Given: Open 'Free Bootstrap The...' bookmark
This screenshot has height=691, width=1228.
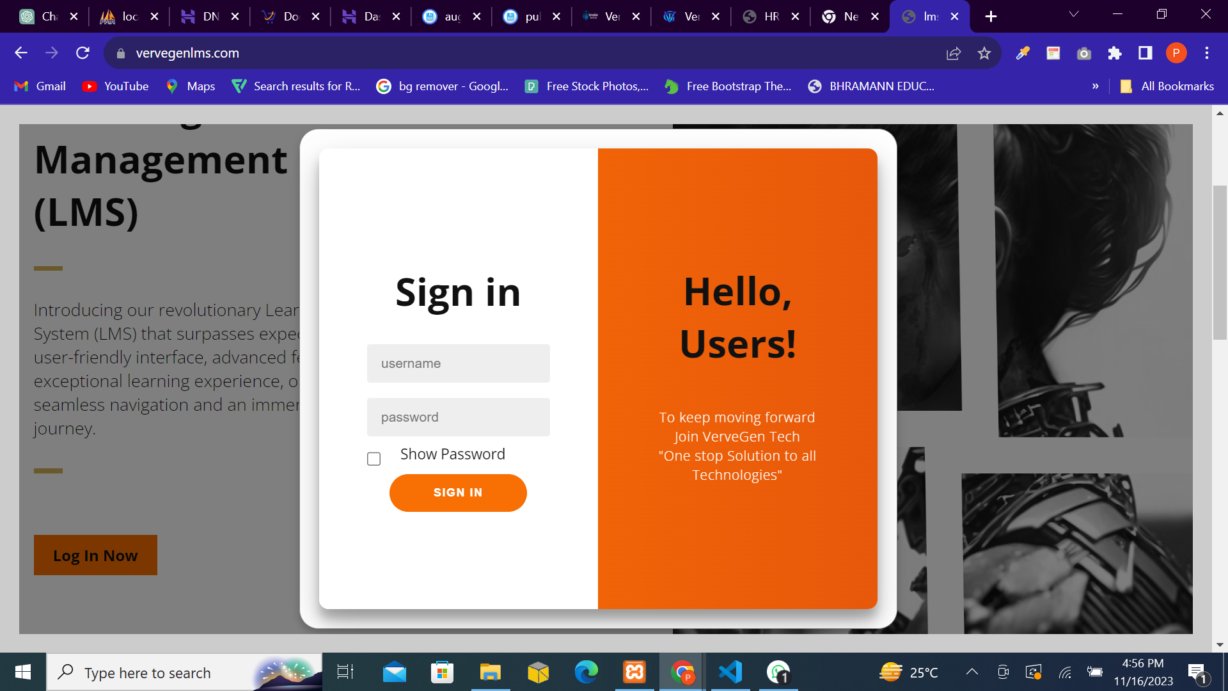Looking at the screenshot, I should point(728,86).
